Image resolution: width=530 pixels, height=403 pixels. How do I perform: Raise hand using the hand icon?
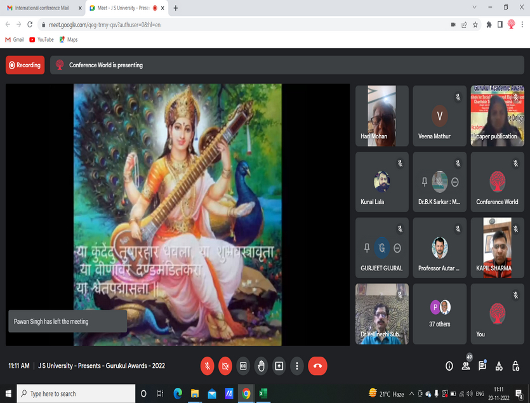point(261,366)
